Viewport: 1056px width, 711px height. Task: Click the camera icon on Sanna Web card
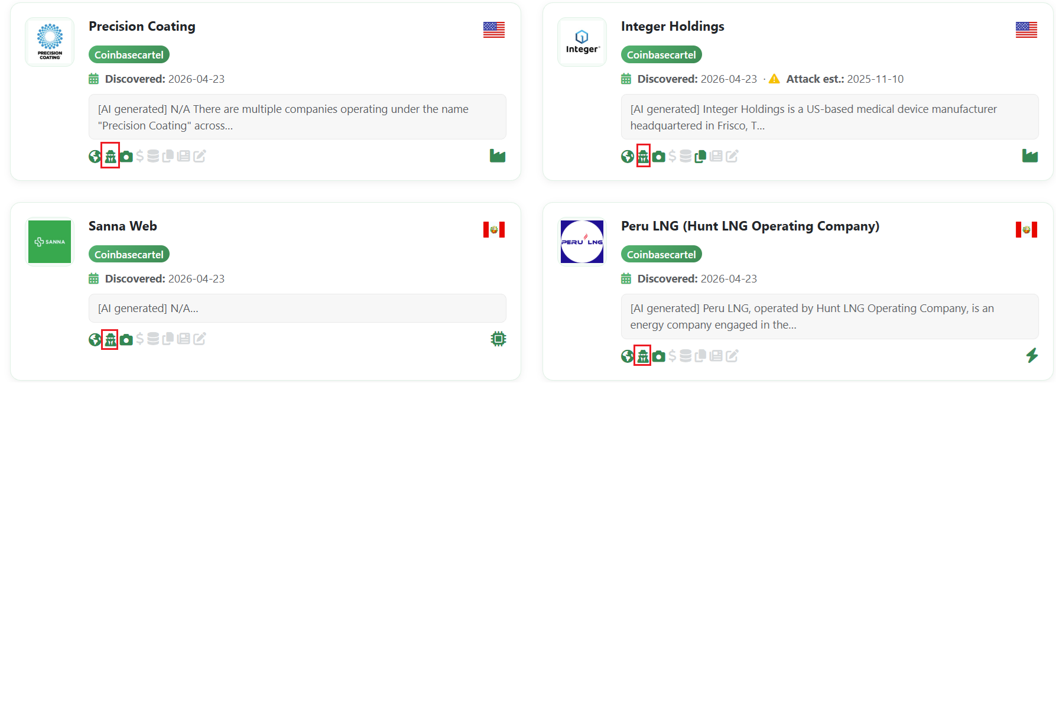126,340
